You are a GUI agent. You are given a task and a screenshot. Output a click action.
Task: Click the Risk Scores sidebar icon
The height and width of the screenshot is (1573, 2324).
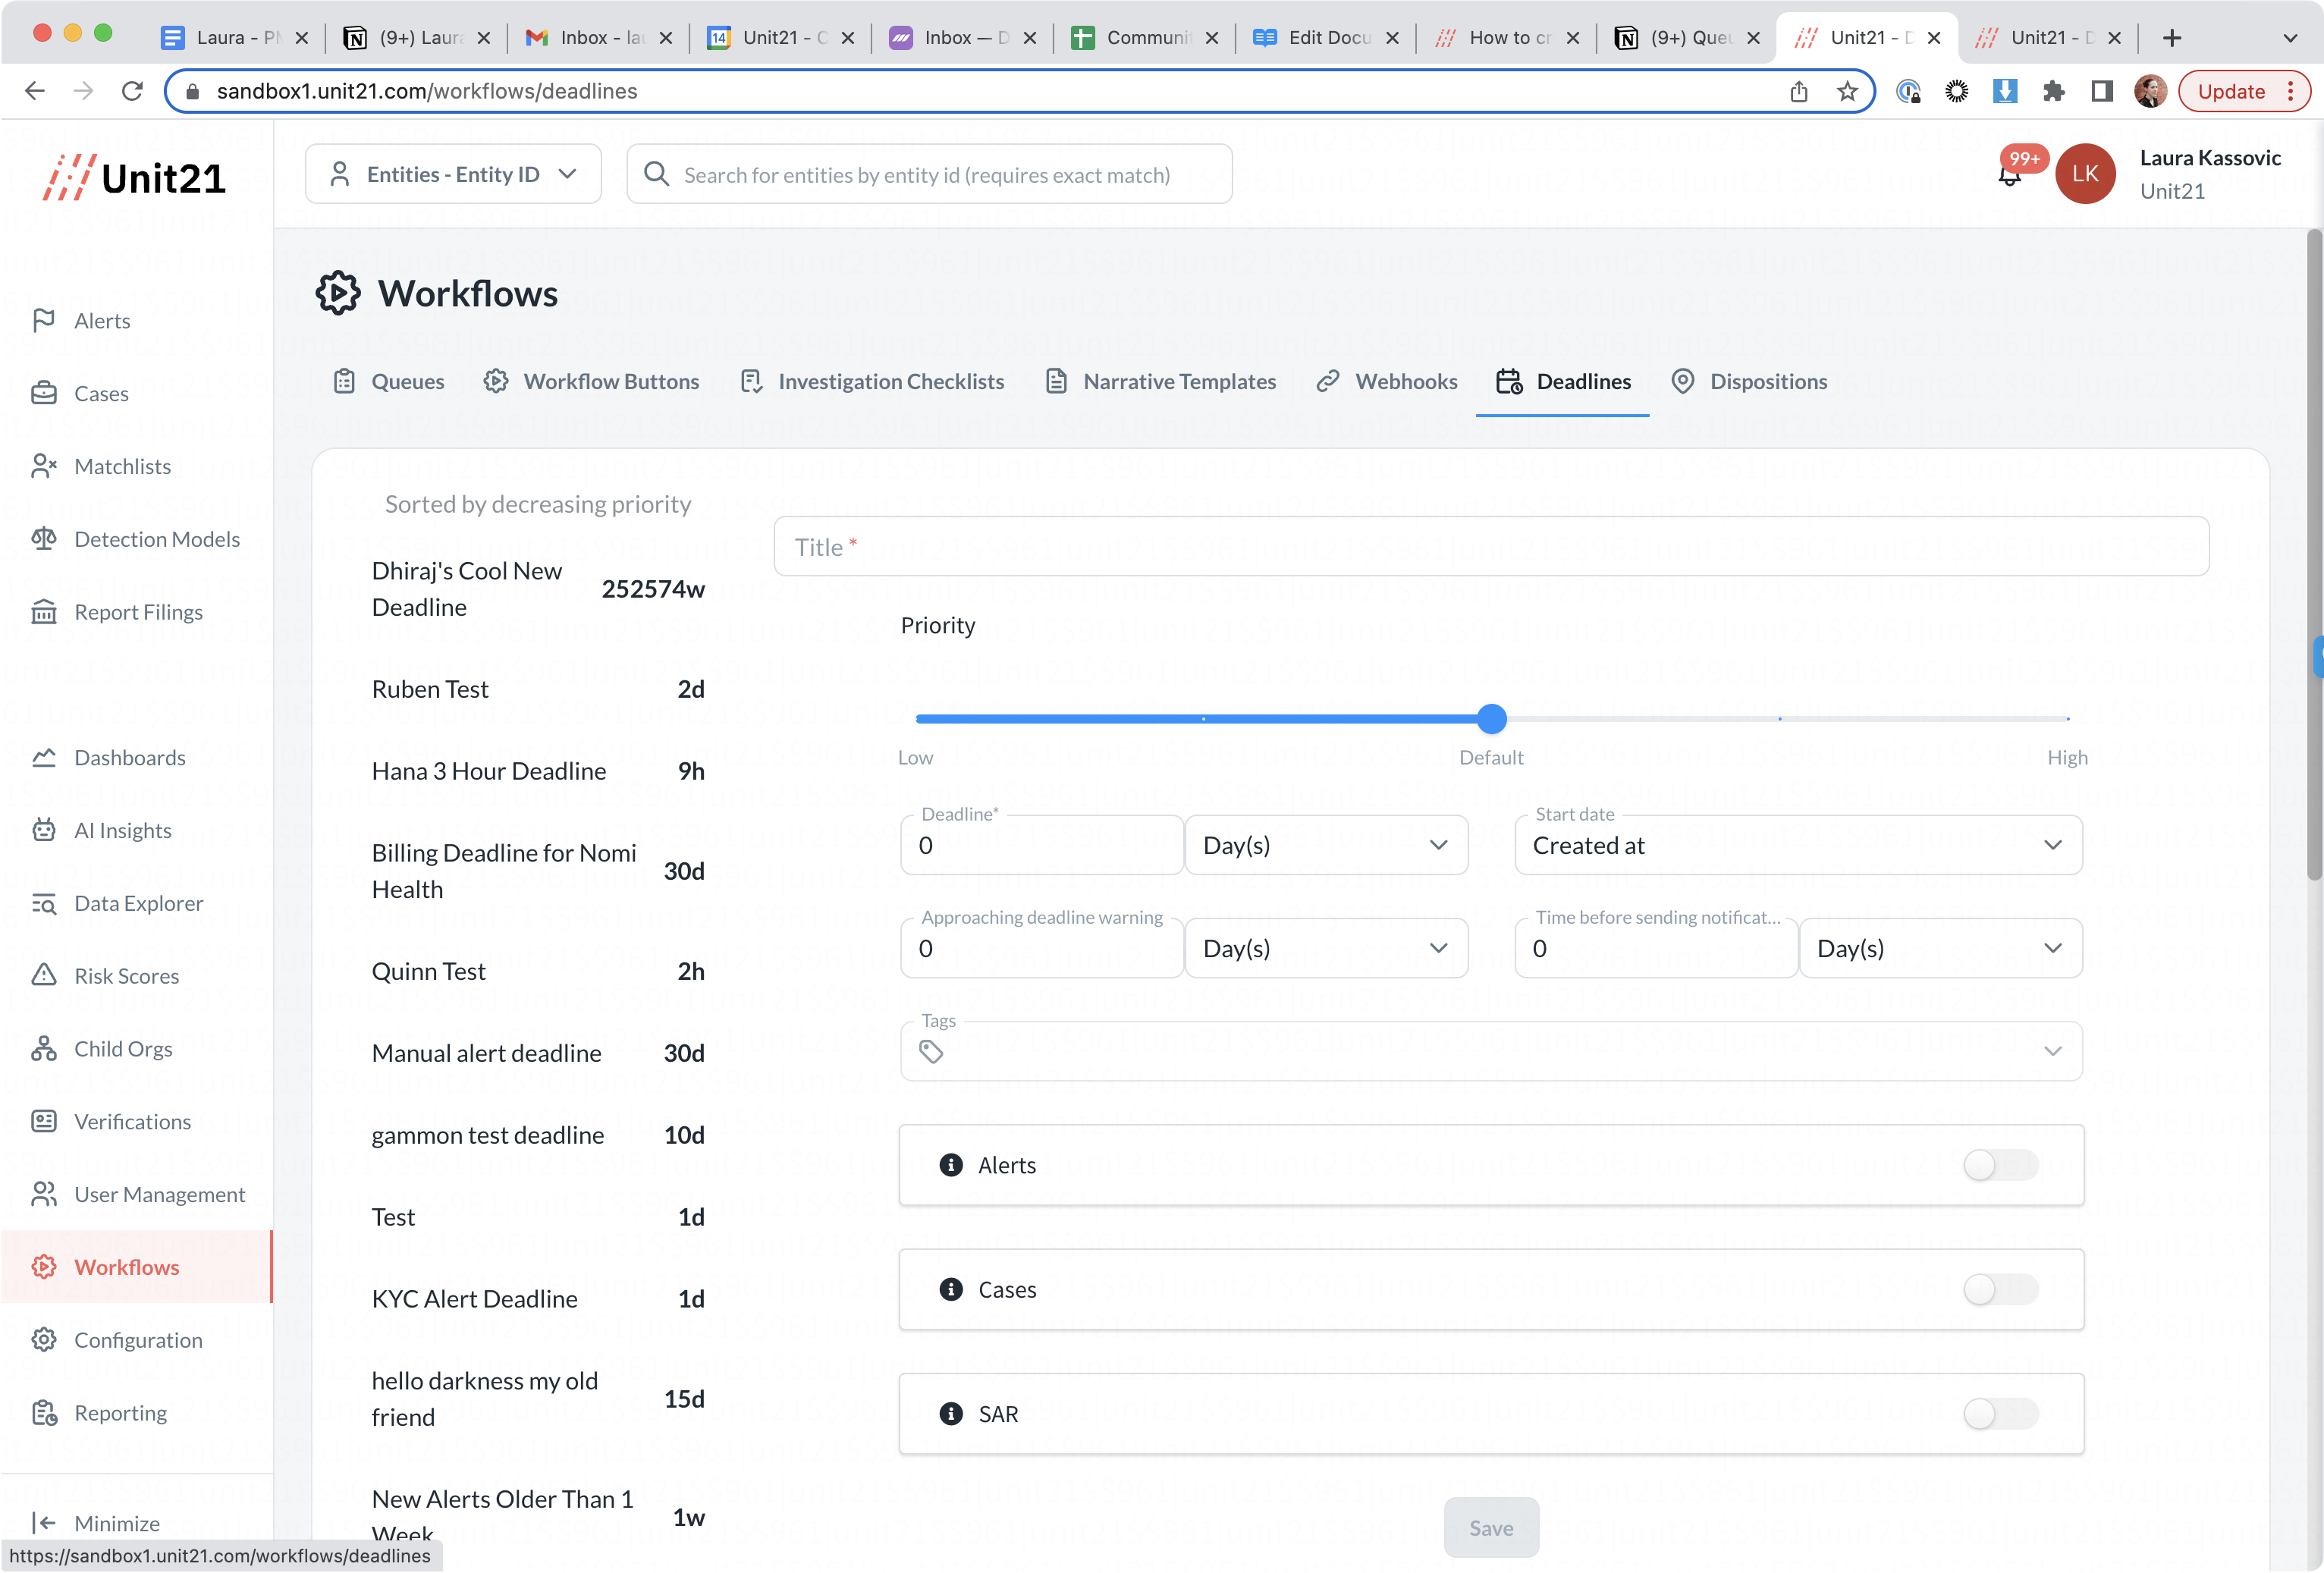(44, 975)
